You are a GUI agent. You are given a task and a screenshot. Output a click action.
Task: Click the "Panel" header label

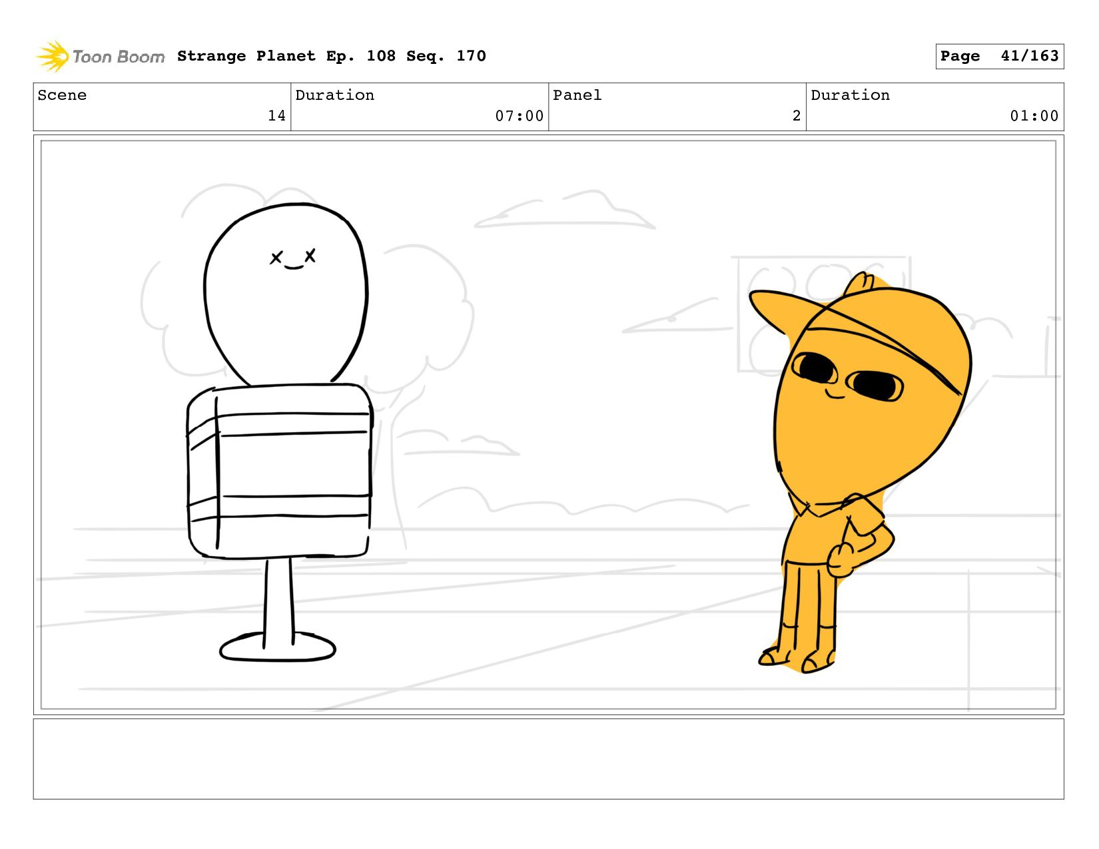[x=577, y=95]
